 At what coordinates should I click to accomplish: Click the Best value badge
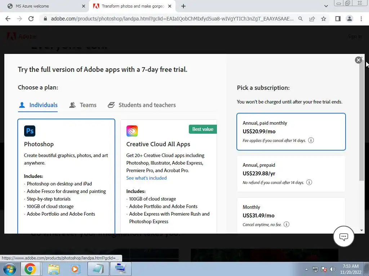[203, 129]
